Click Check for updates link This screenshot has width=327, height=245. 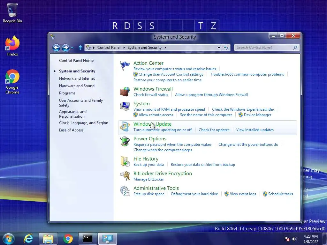click(214, 130)
